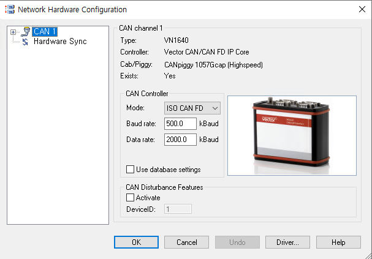
Task: Click Vector CAN/CAN FD IP Core text
Action: click(x=207, y=52)
